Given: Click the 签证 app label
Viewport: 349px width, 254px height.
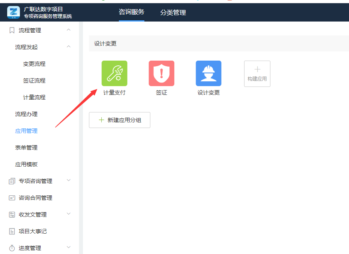Looking at the screenshot, I should (x=162, y=93).
